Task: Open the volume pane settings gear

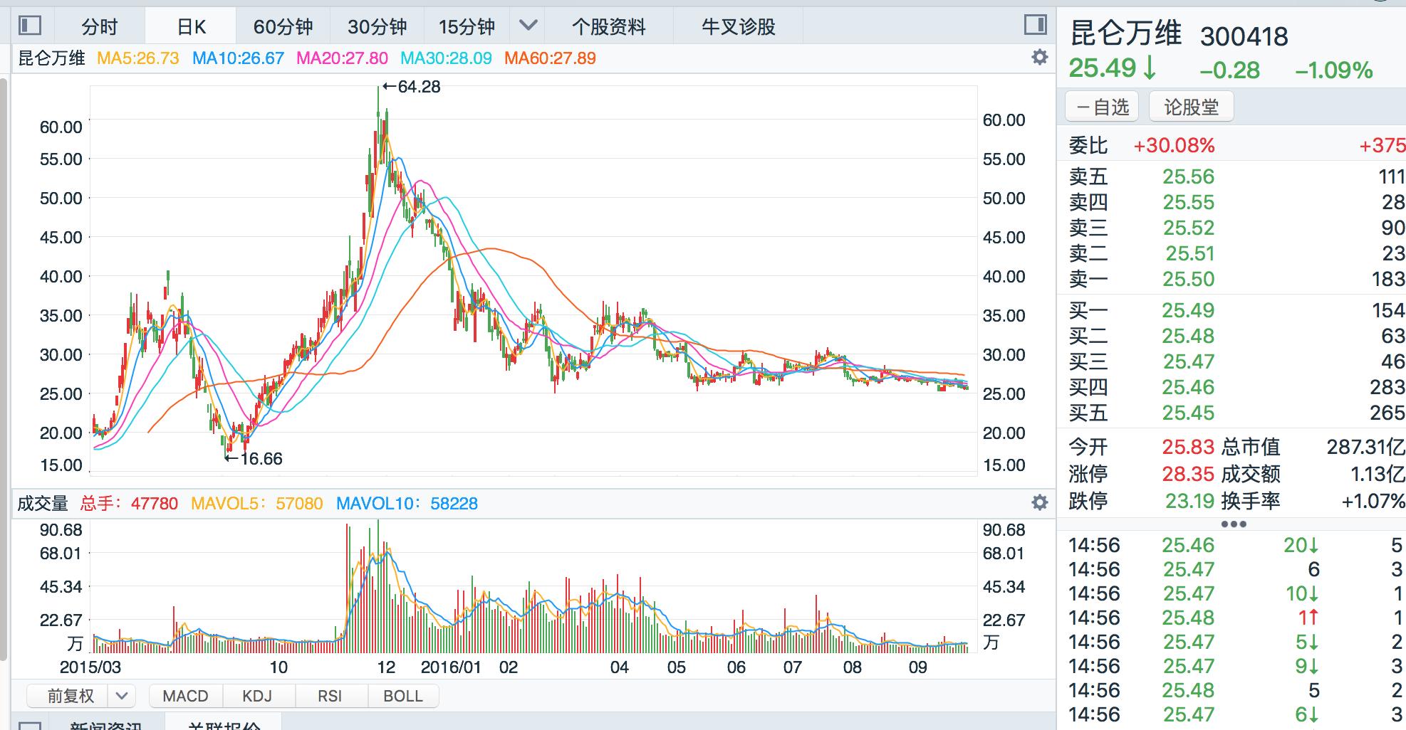Action: click(1038, 502)
